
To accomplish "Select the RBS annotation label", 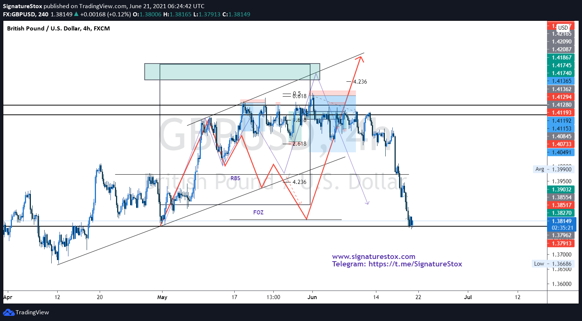I will pyautogui.click(x=235, y=178).
